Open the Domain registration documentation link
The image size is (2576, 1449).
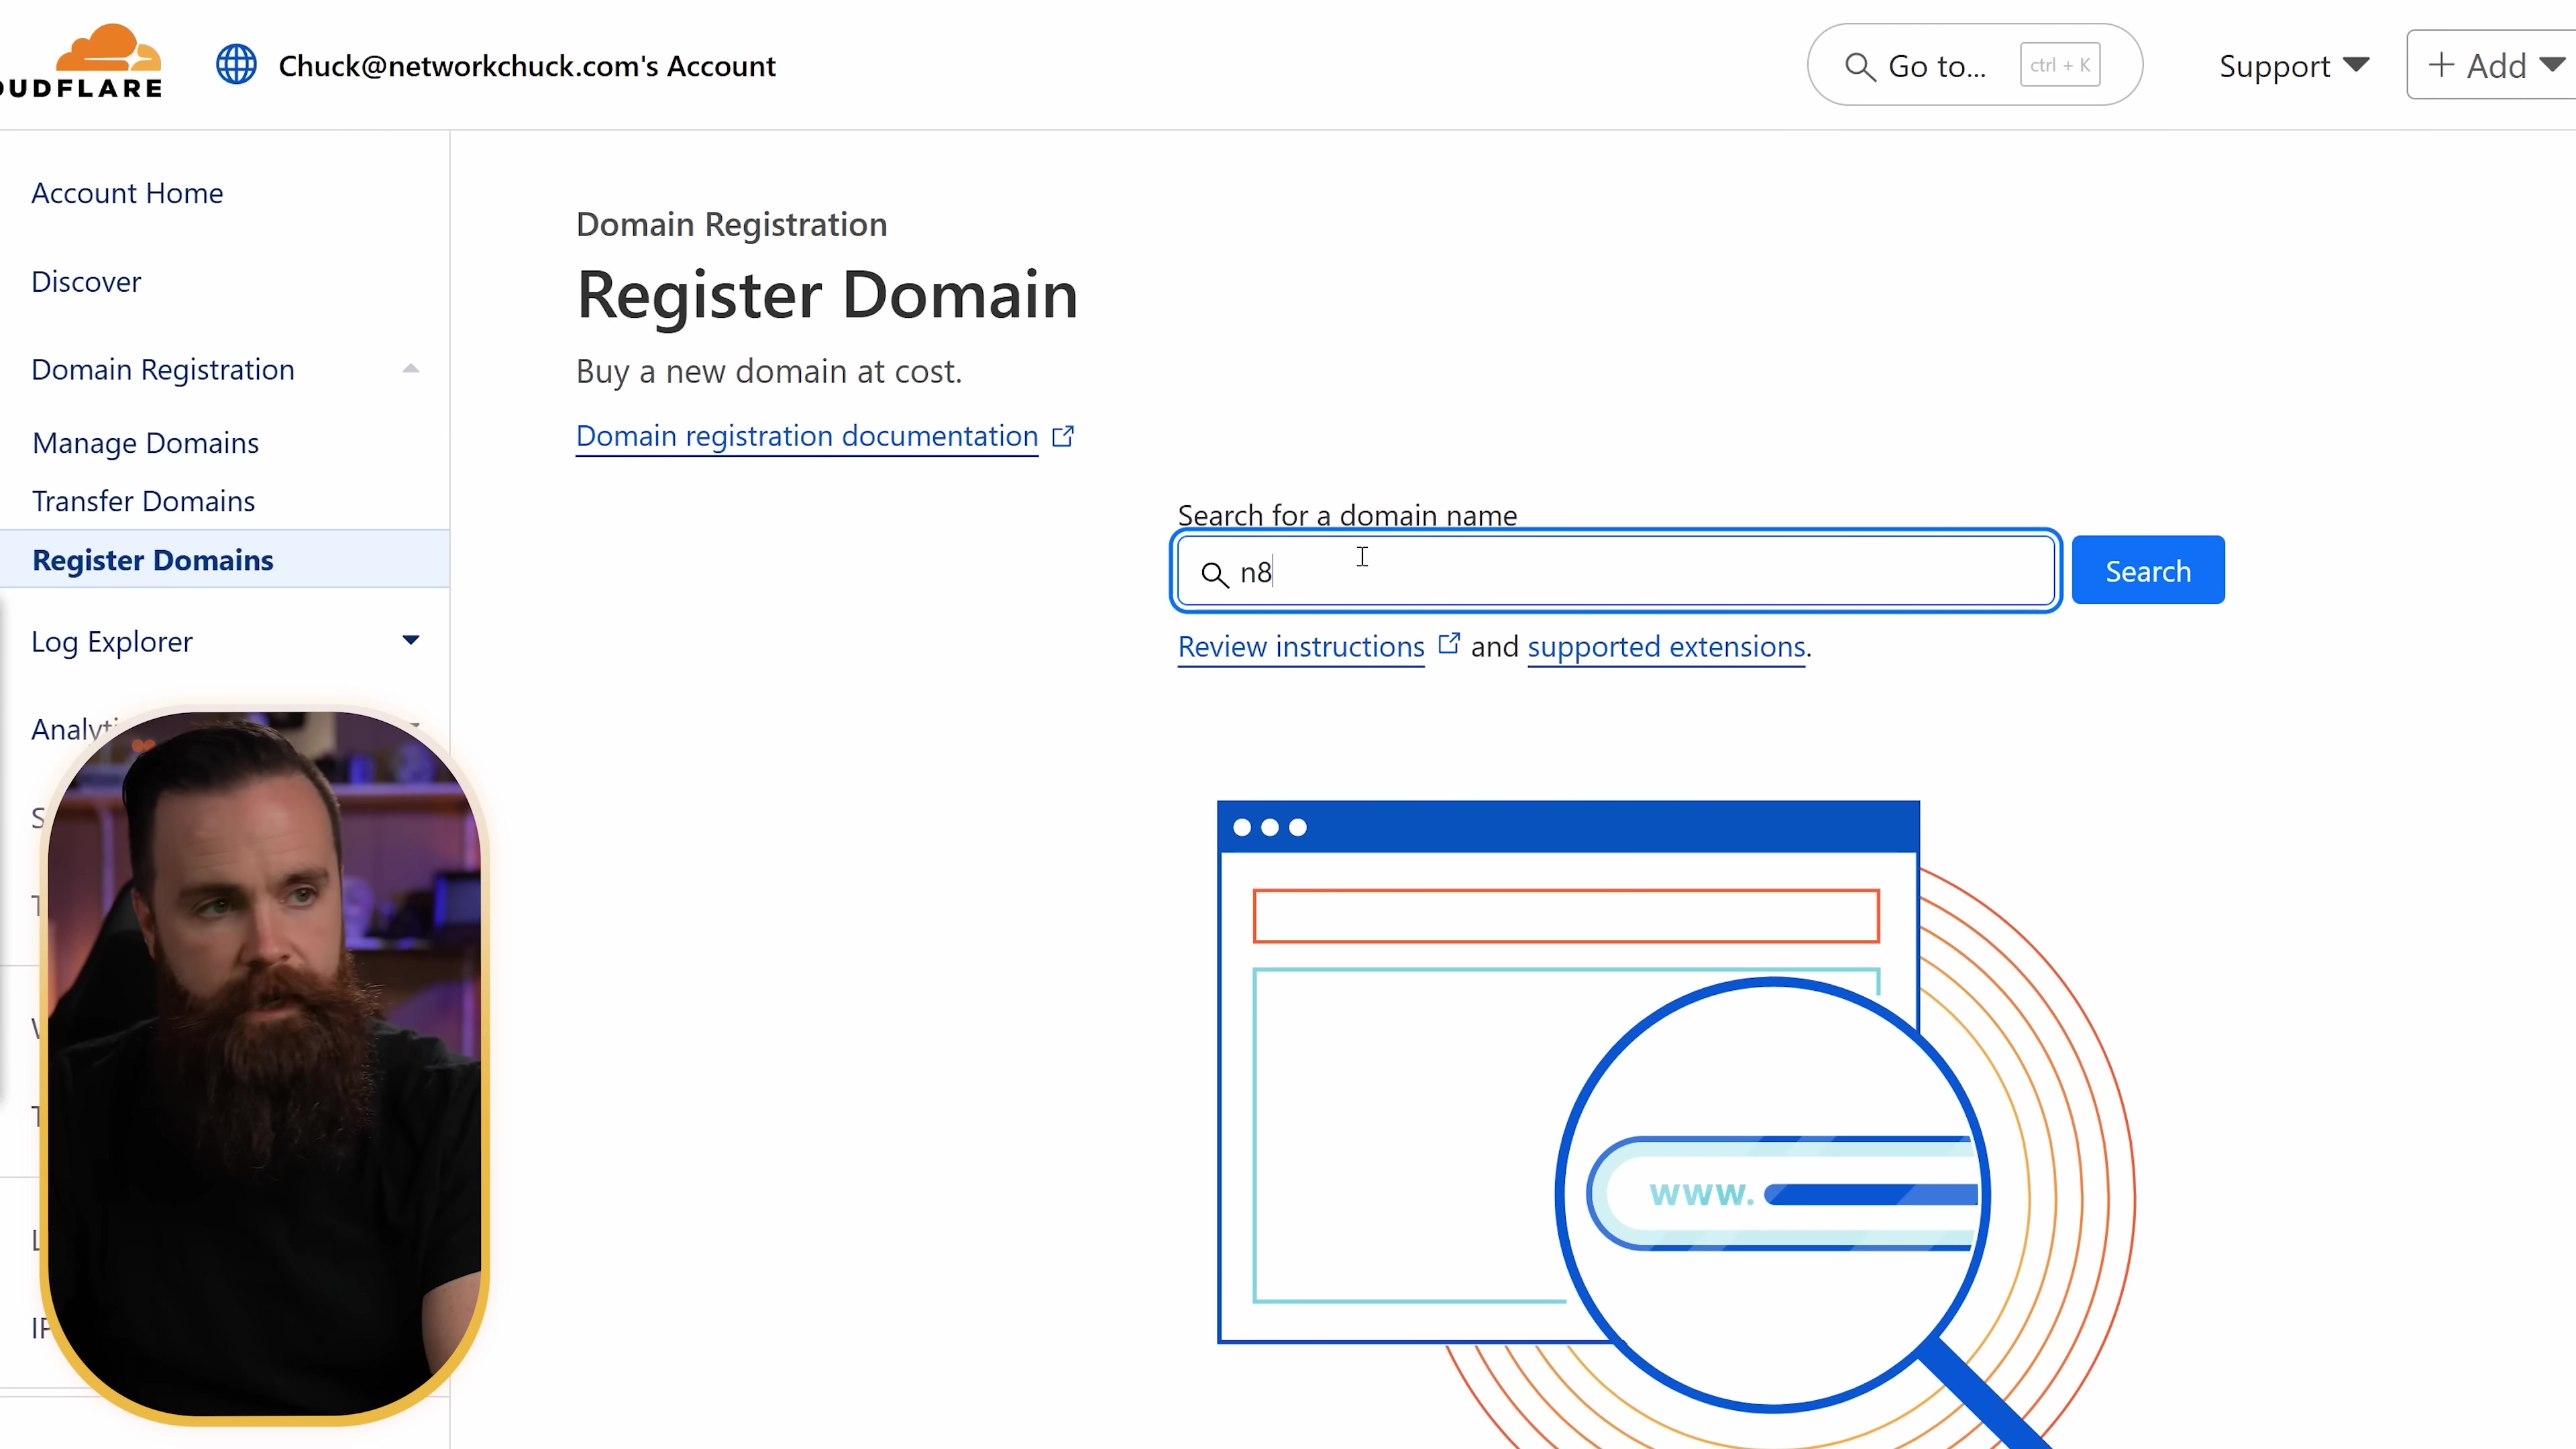pyautogui.click(x=807, y=436)
